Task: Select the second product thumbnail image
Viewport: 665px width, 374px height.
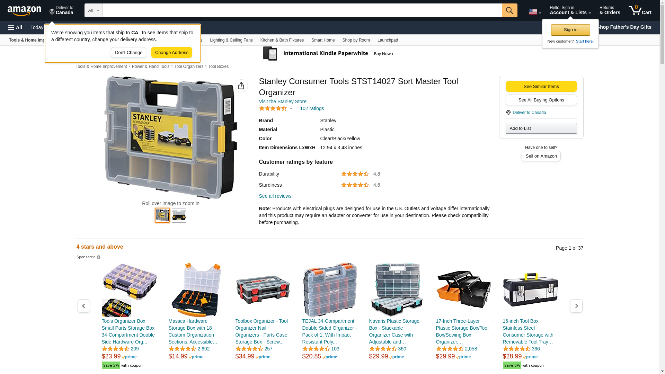Action: (x=179, y=215)
